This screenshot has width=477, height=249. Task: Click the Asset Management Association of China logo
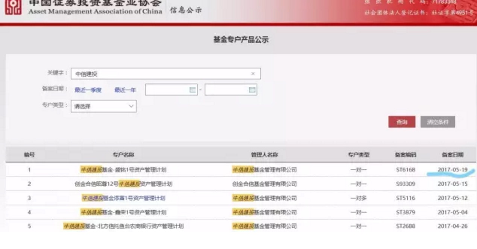pos(13,7)
